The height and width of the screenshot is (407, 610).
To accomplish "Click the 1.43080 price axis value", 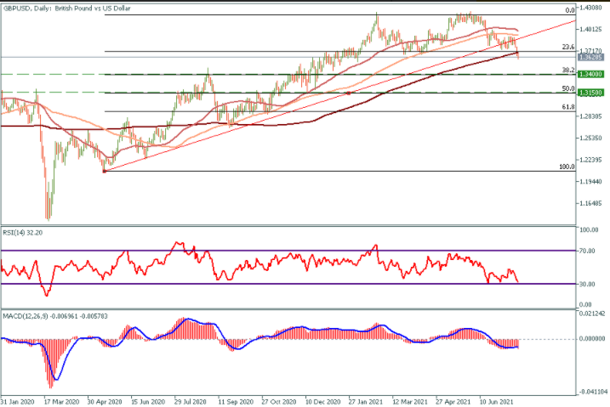I will click(590, 8).
